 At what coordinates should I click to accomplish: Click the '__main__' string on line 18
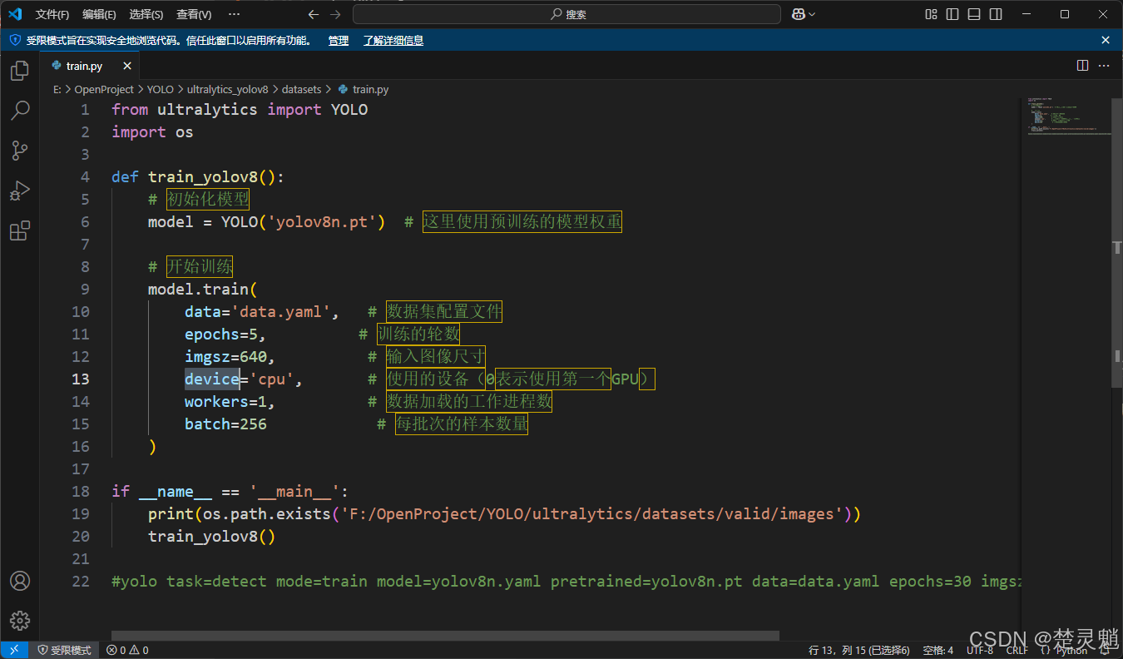(x=294, y=491)
